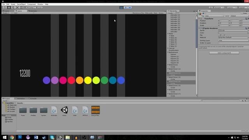Image resolution: width=249 pixels, height=140 pixels.
Task: Toggle the Sprite Renderer enabled checkbox
Action: click(x=203, y=28)
